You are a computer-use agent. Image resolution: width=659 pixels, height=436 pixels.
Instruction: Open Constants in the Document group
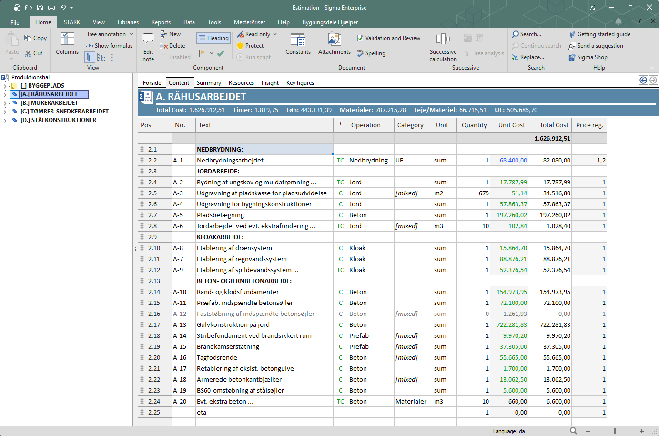(x=298, y=44)
